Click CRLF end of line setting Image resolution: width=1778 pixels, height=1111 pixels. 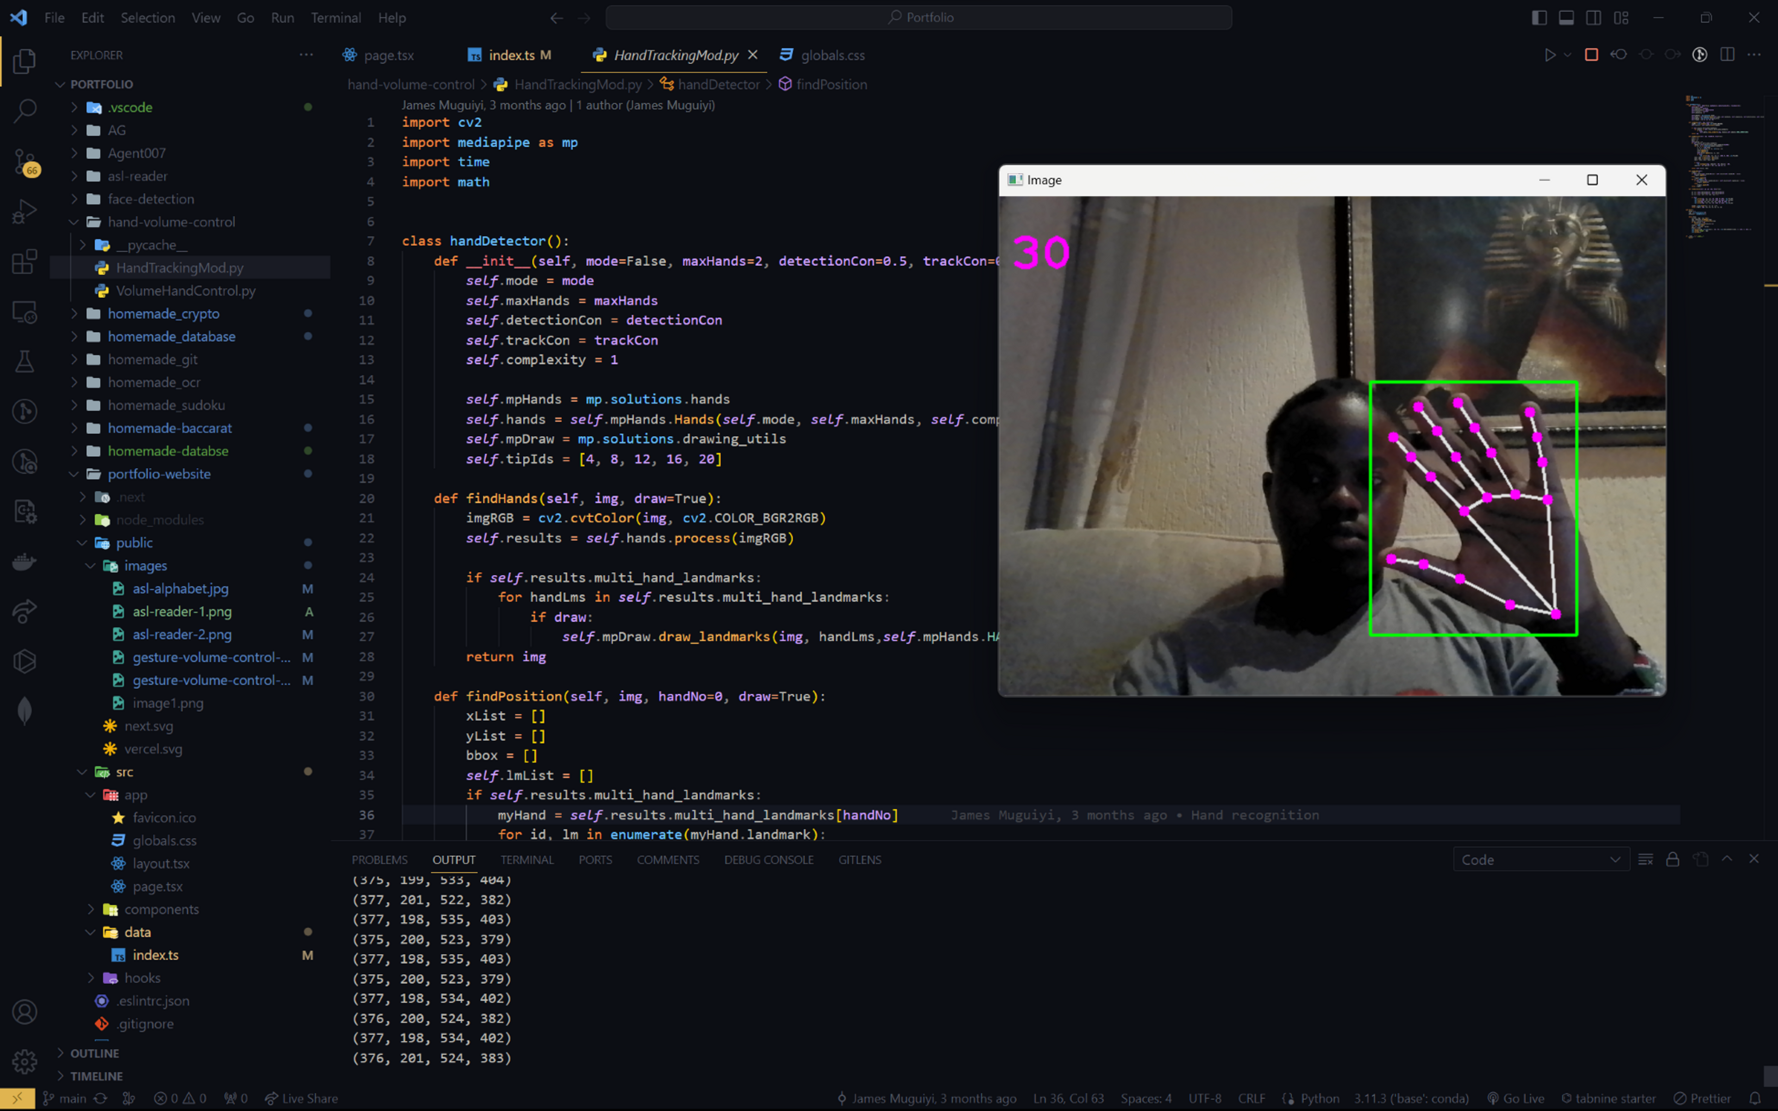tap(1251, 1099)
